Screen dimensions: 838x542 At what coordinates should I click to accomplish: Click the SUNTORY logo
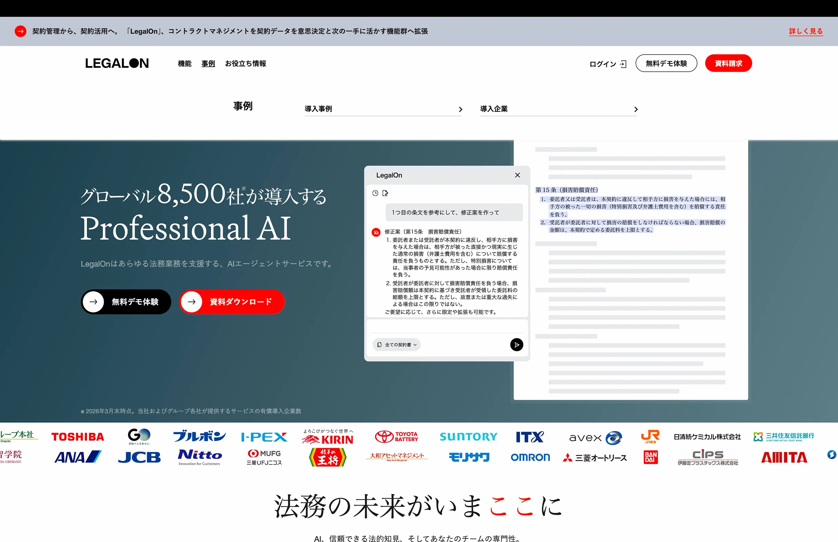coord(468,437)
